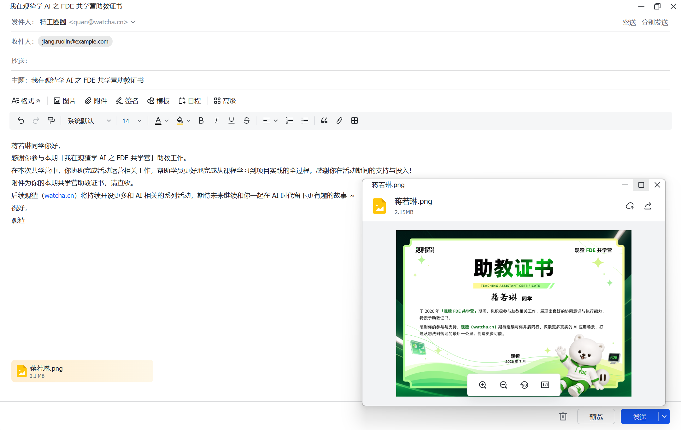Open the text alignment dropdown
This screenshot has height=430, width=681.
276,121
